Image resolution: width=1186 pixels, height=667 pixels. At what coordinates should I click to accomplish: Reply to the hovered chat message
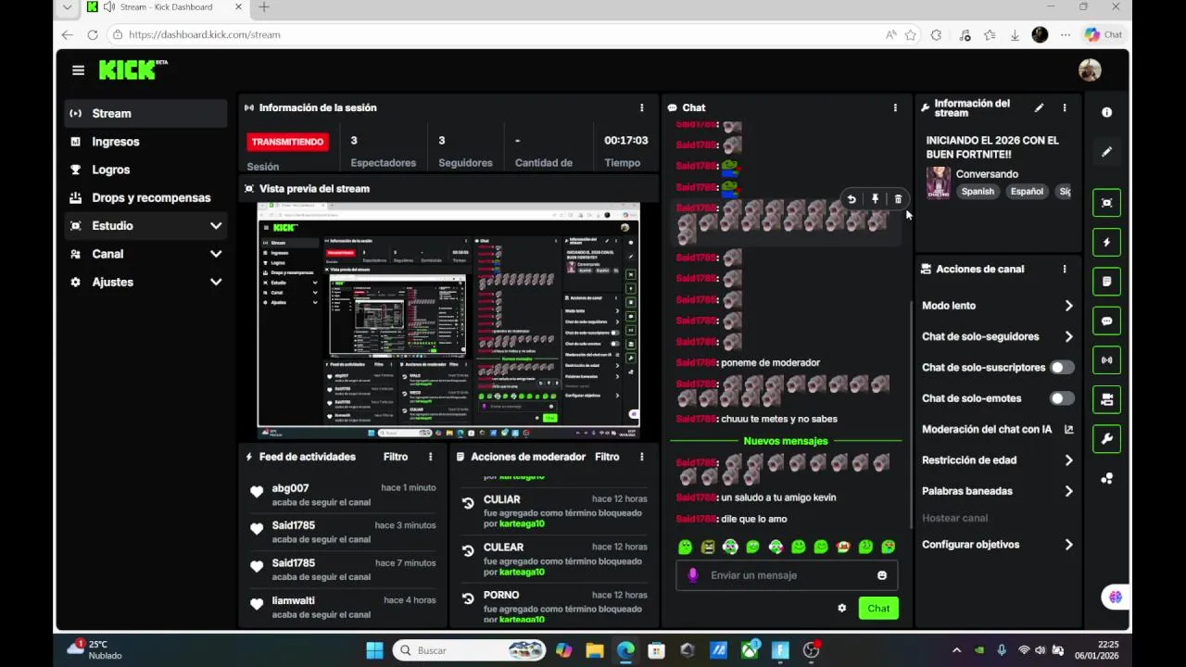[852, 199]
